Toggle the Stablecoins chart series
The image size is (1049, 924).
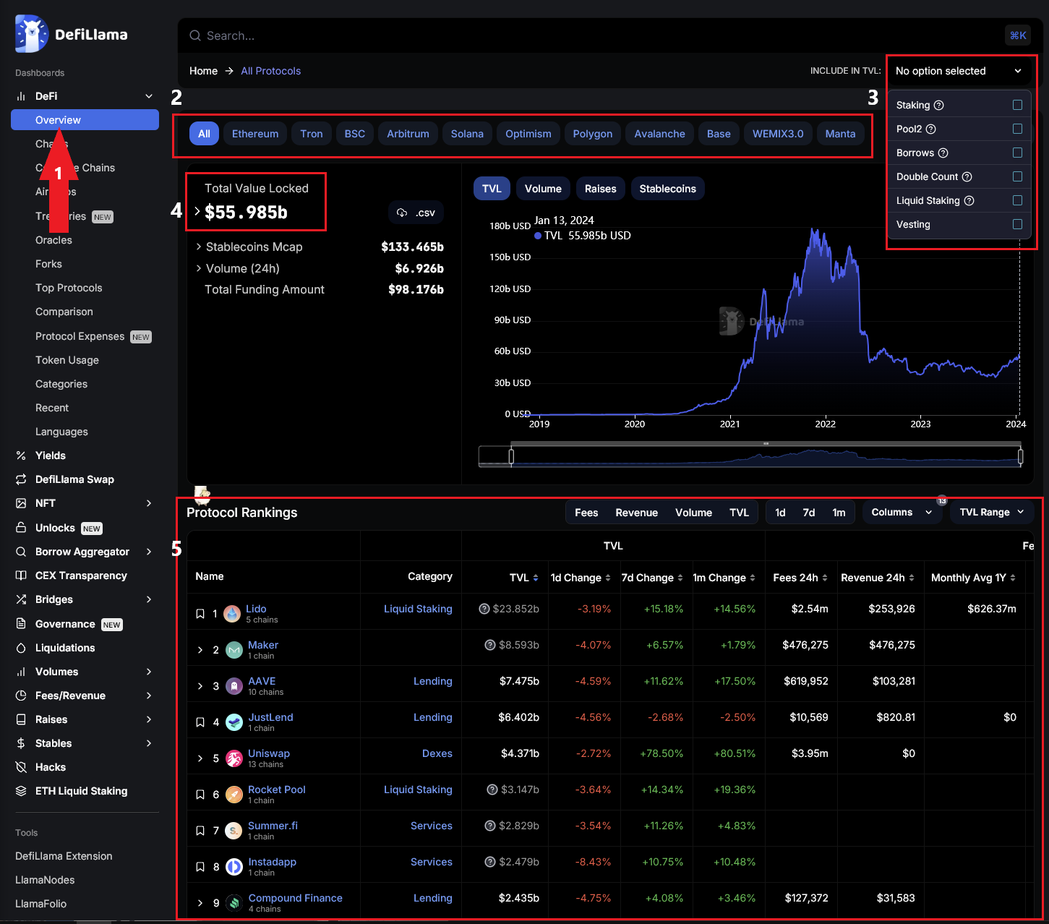[x=667, y=189]
